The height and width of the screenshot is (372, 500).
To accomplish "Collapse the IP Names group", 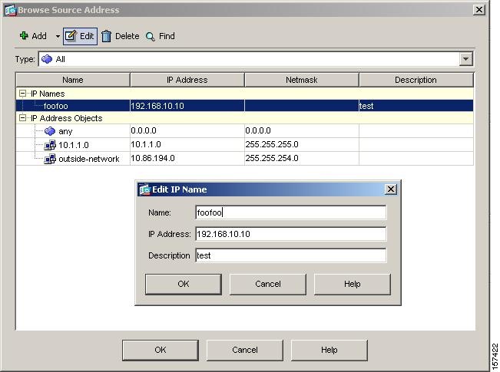I will [x=22, y=94].
